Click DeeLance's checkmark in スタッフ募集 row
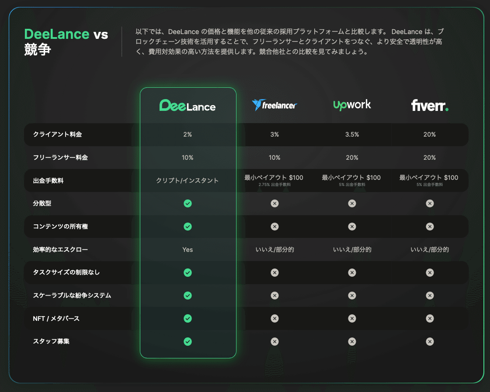The width and height of the screenshot is (490, 392). [188, 341]
